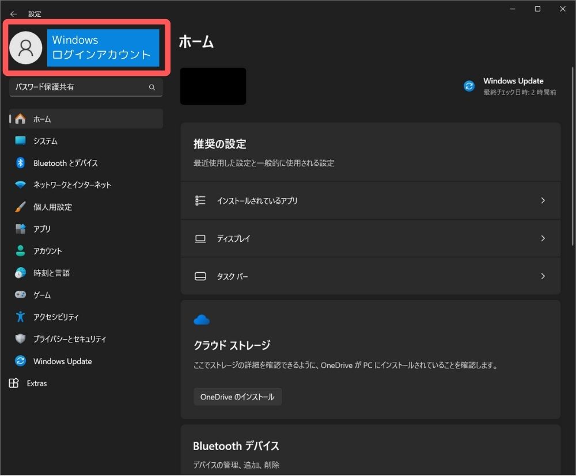Expand インストールされているアプリ chevron
576x476 pixels.
[543, 200]
